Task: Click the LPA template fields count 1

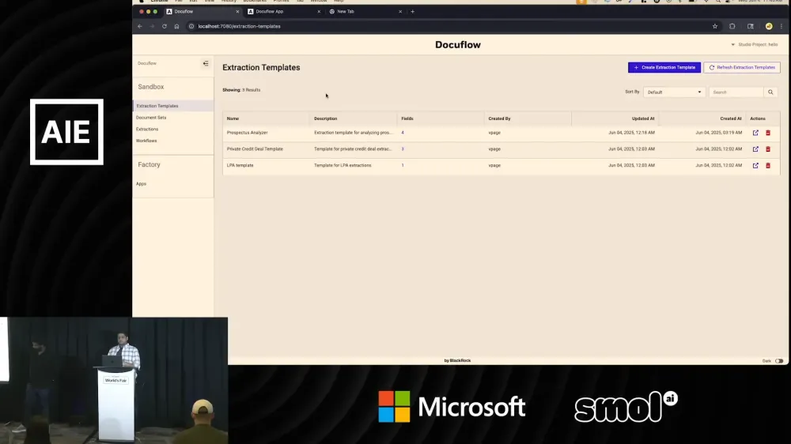Action: tap(403, 165)
